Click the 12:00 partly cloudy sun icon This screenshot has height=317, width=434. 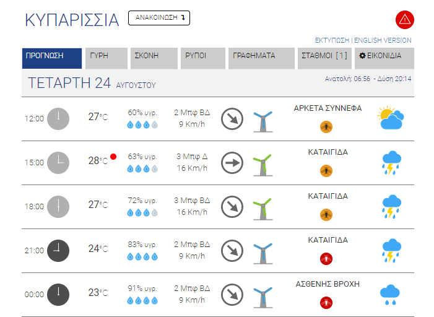[391, 118]
